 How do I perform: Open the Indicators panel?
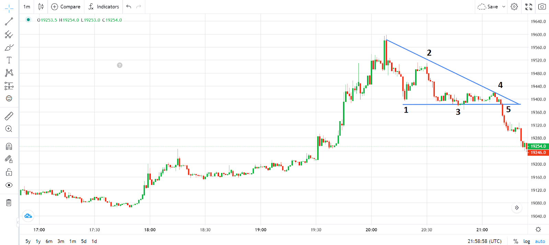pos(104,7)
